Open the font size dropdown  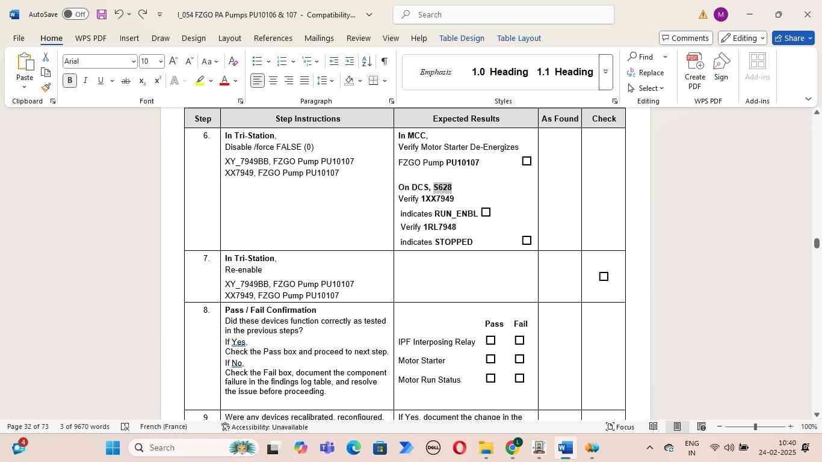(x=160, y=61)
